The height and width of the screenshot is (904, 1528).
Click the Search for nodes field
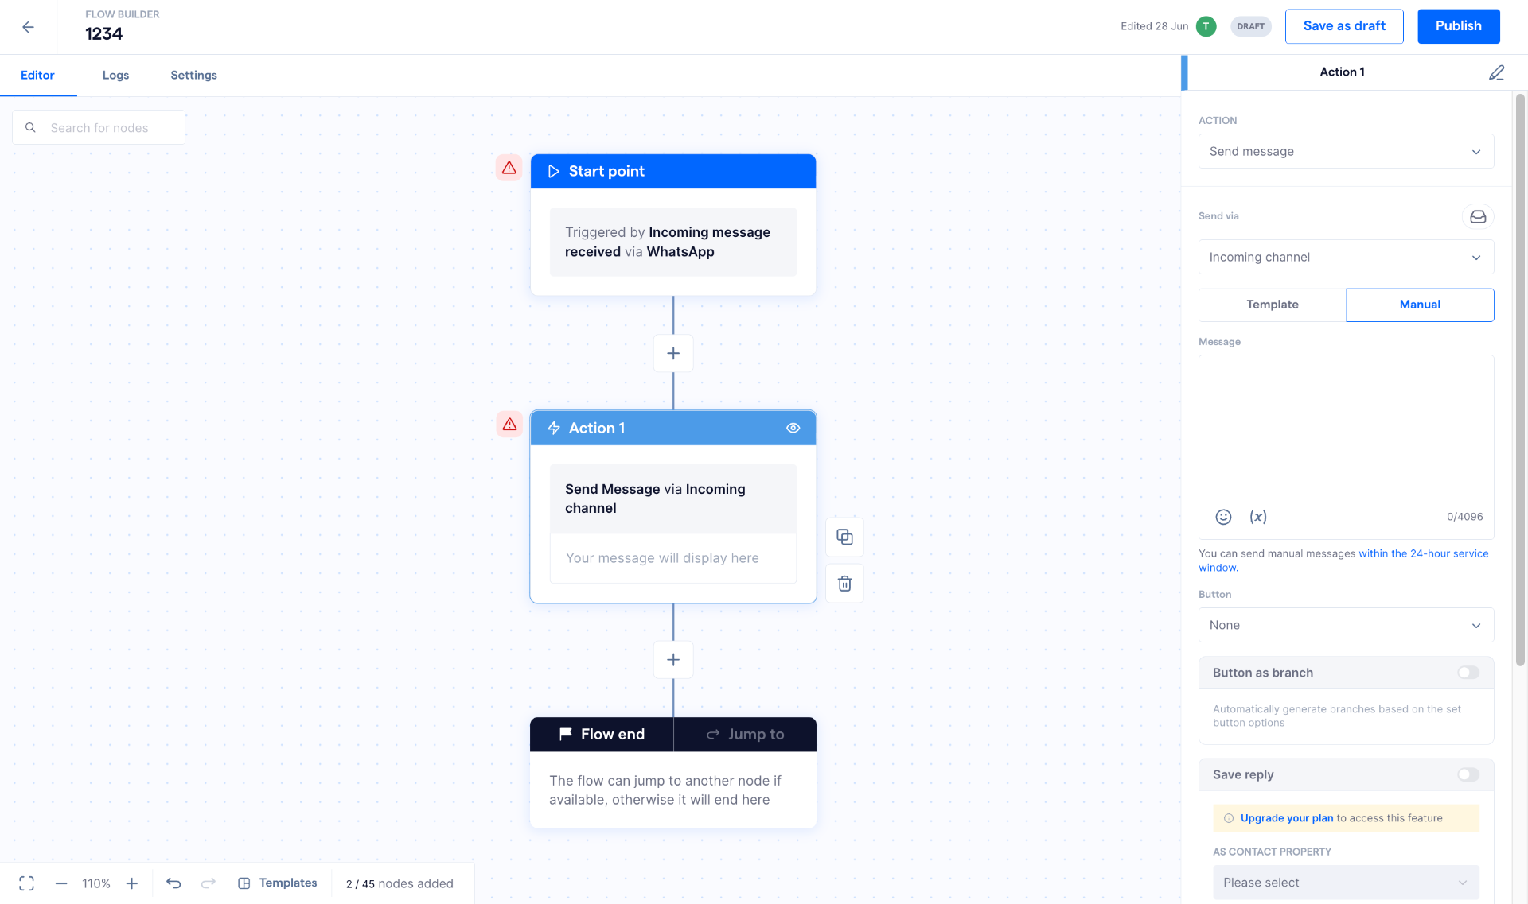[99, 127]
